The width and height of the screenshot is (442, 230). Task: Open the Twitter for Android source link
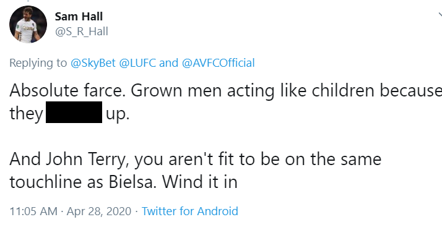click(189, 211)
